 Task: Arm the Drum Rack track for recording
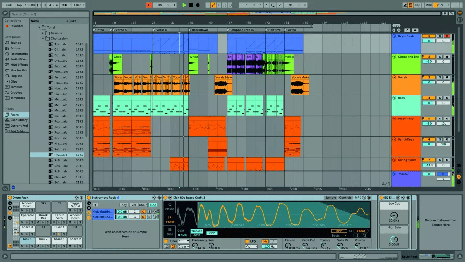(x=447, y=36)
